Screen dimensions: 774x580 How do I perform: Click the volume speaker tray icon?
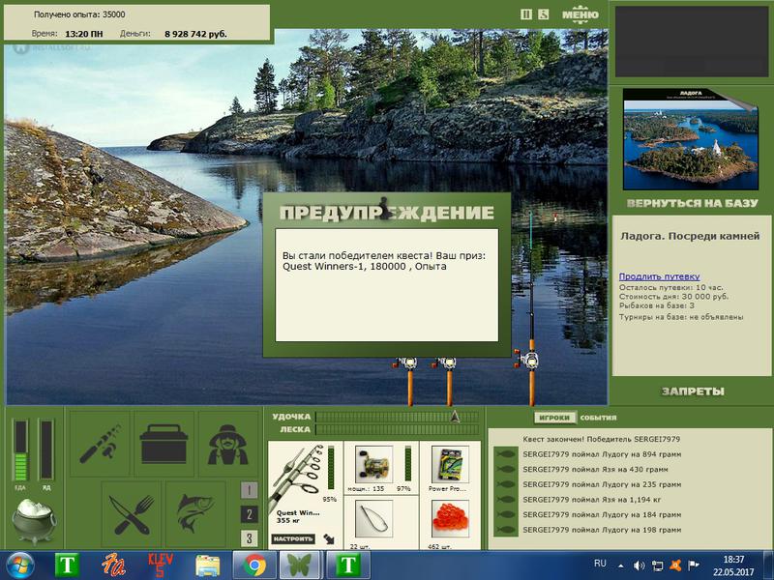639,565
